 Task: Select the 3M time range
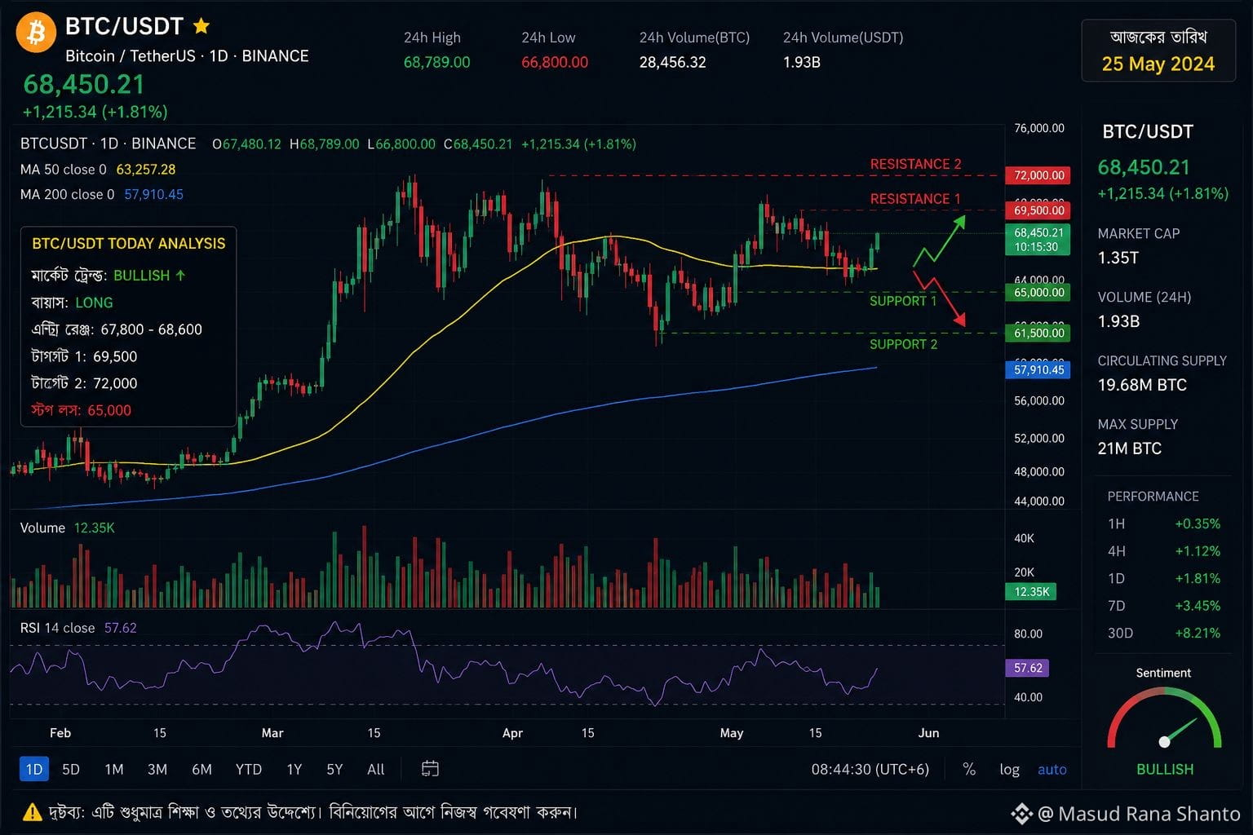click(157, 769)
